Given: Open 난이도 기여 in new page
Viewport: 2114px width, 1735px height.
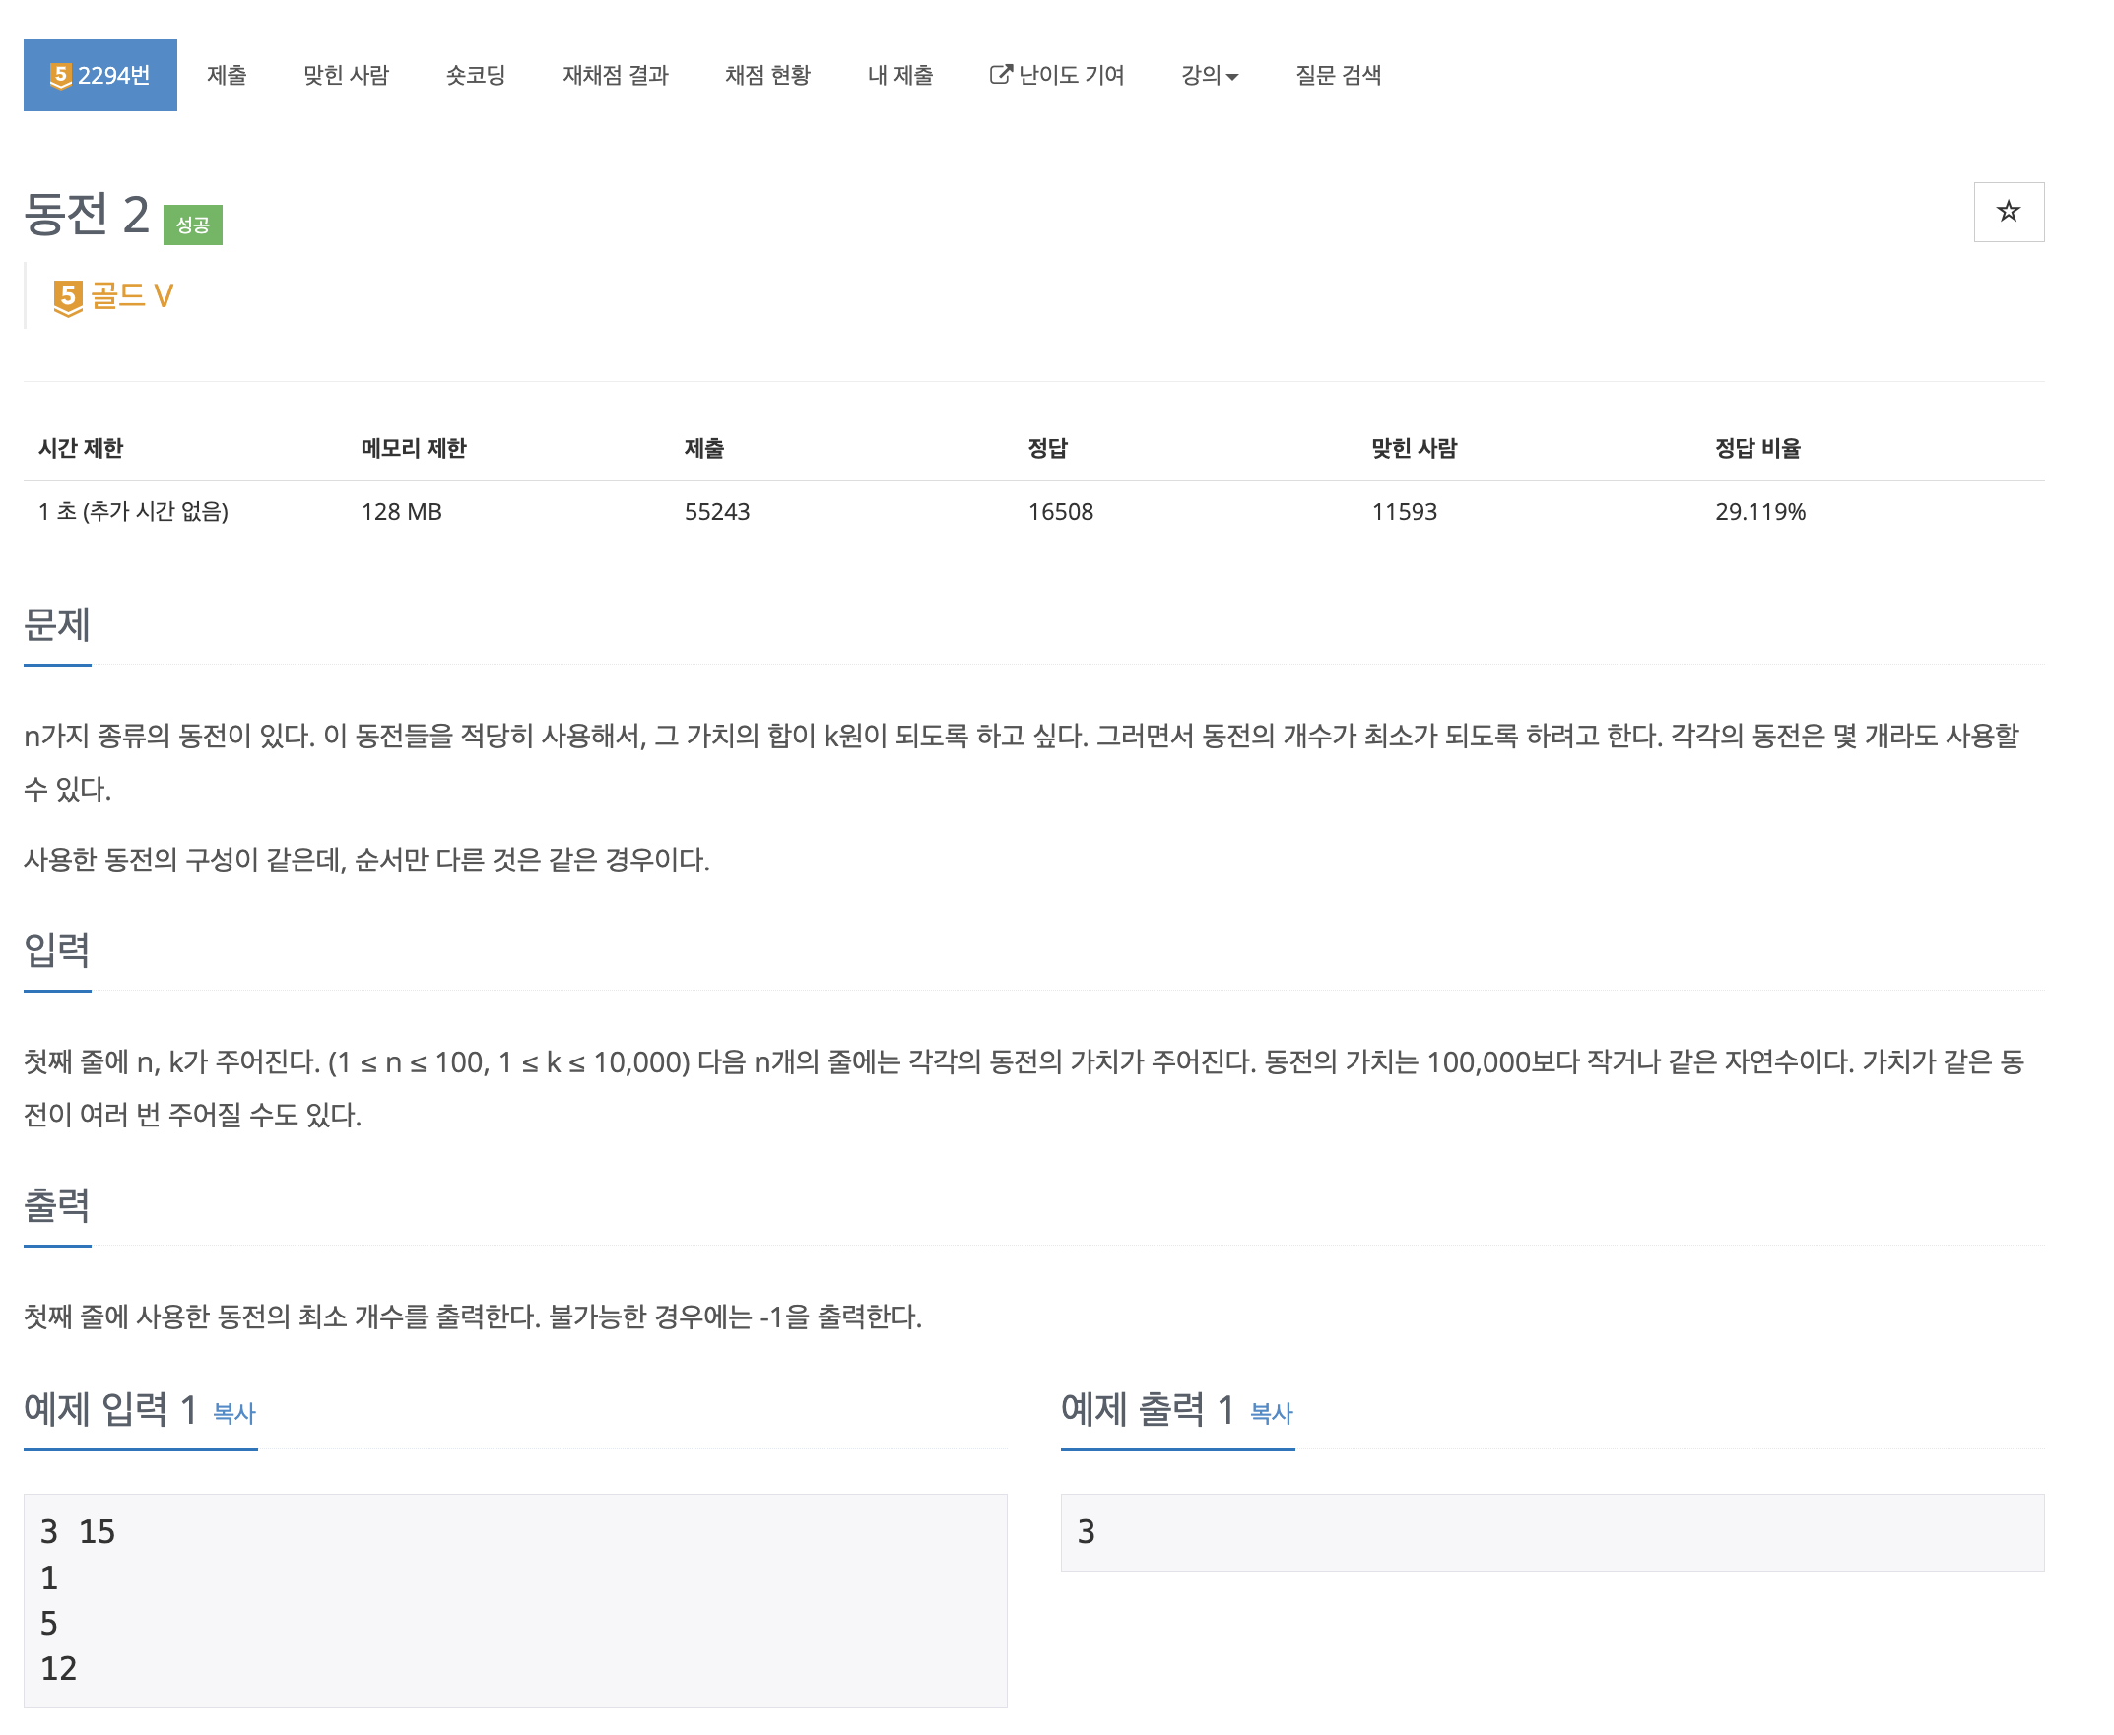Looking at the screenshot, I should [1072, 74].
